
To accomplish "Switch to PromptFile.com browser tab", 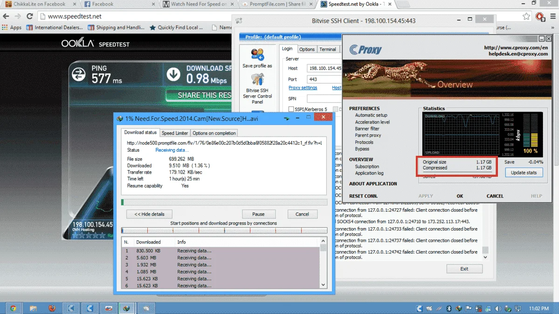I will [277, 4].
